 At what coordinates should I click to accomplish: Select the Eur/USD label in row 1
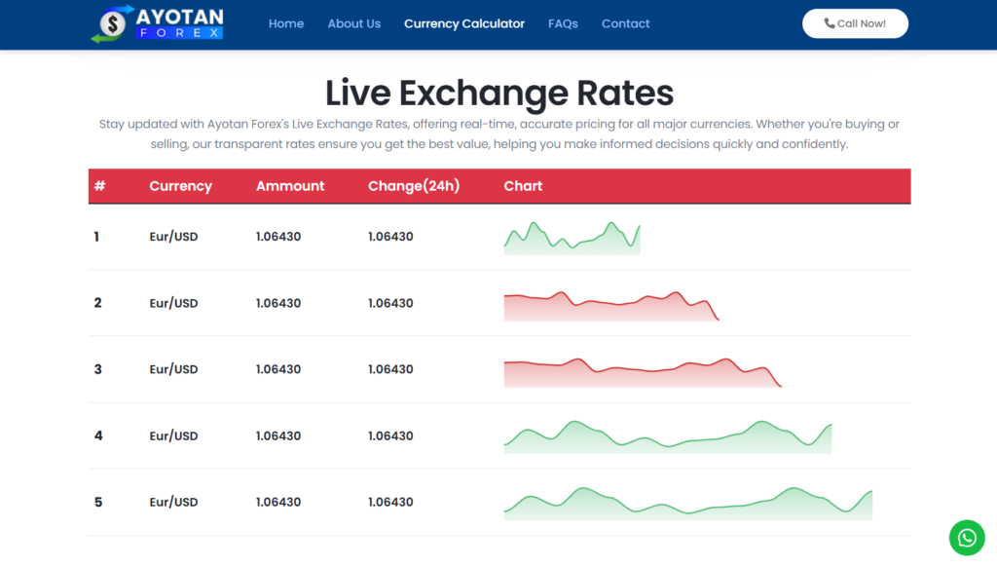tap(173, 237)
